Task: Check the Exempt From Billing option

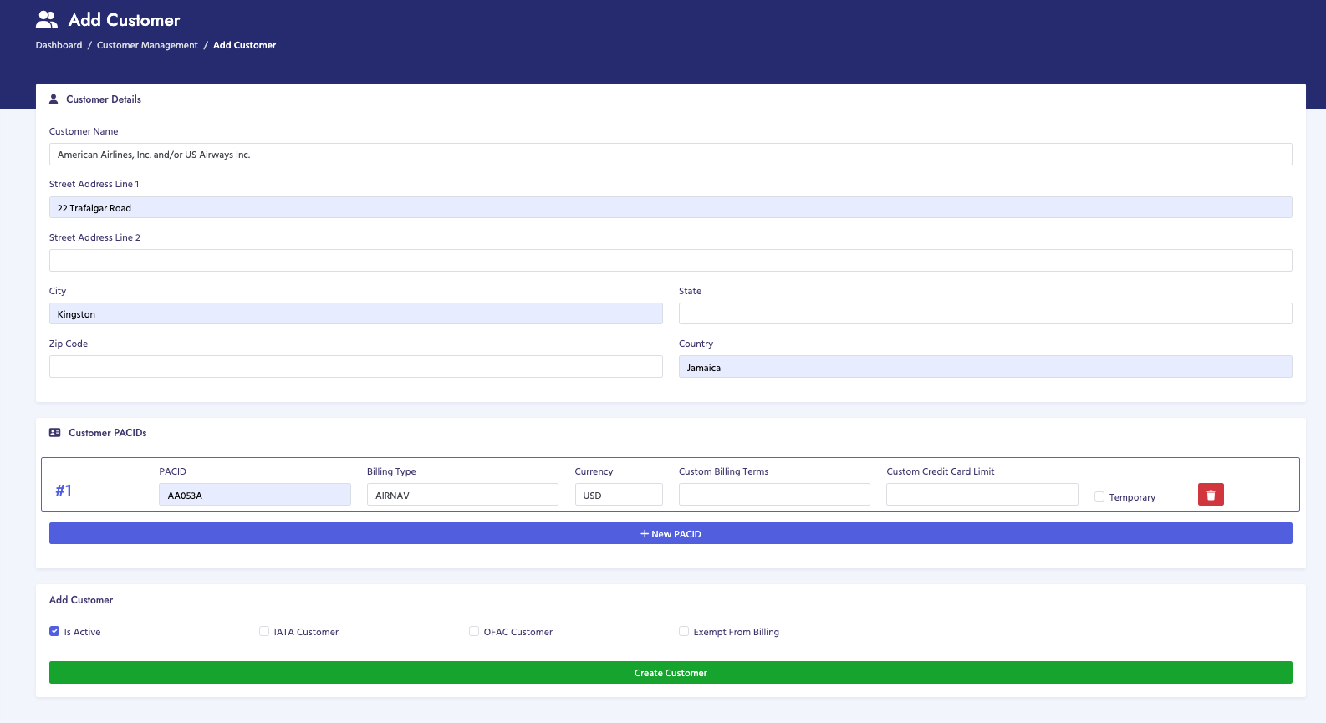Action: point(684,632)
